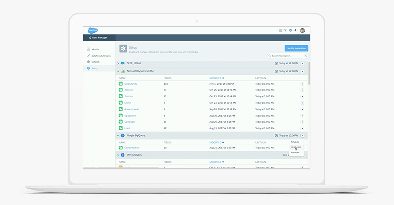Open the Lead row actions dropdown
This screenshot has width=394, height=205.
pyautogui.click(x=302, y=128)
